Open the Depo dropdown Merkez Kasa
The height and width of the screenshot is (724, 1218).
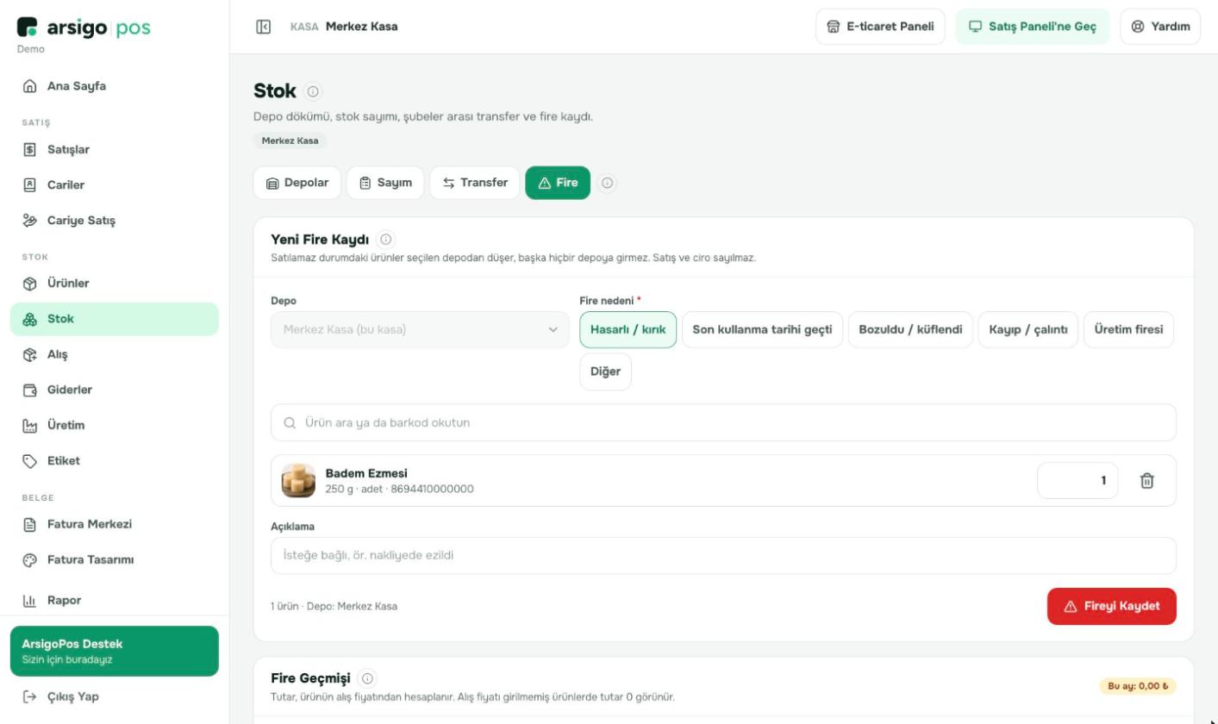click(420, 330)
